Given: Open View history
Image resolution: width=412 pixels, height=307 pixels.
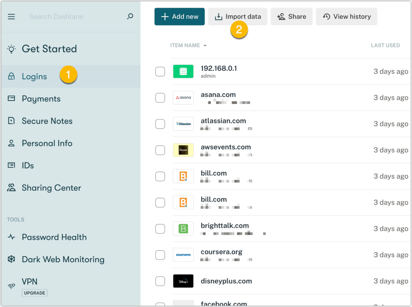Looking at the screenshot, I should coord(346,16).
